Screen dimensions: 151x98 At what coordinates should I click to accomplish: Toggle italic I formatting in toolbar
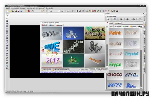click(x=75, y=11)
